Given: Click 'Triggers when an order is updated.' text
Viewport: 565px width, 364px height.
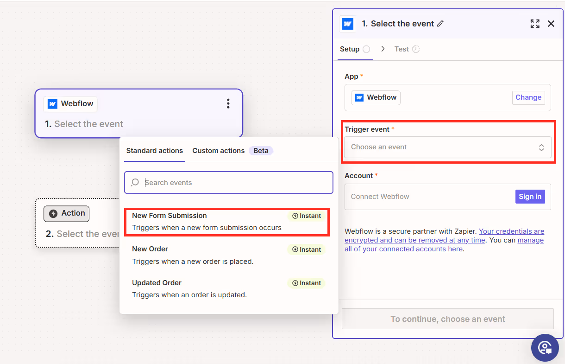Looking at the screenshot, I should coord(189,295).
